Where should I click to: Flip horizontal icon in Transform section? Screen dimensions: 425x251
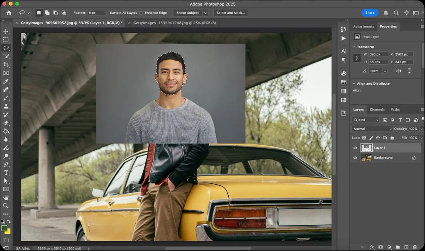(398, 71)
